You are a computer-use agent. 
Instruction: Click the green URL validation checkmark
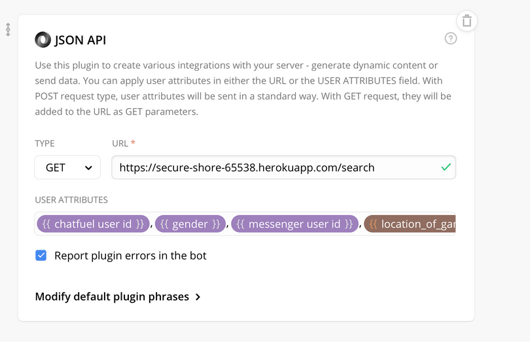tap(446, 167)
